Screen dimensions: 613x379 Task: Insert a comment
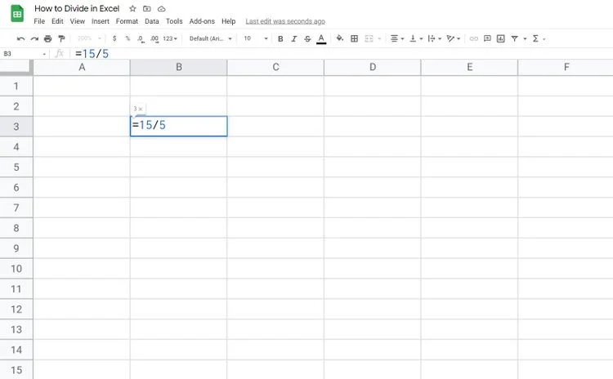click(487, 38)
